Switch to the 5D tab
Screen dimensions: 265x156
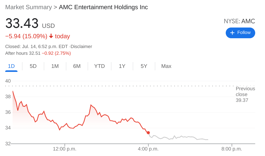click(x=33, y=66)
